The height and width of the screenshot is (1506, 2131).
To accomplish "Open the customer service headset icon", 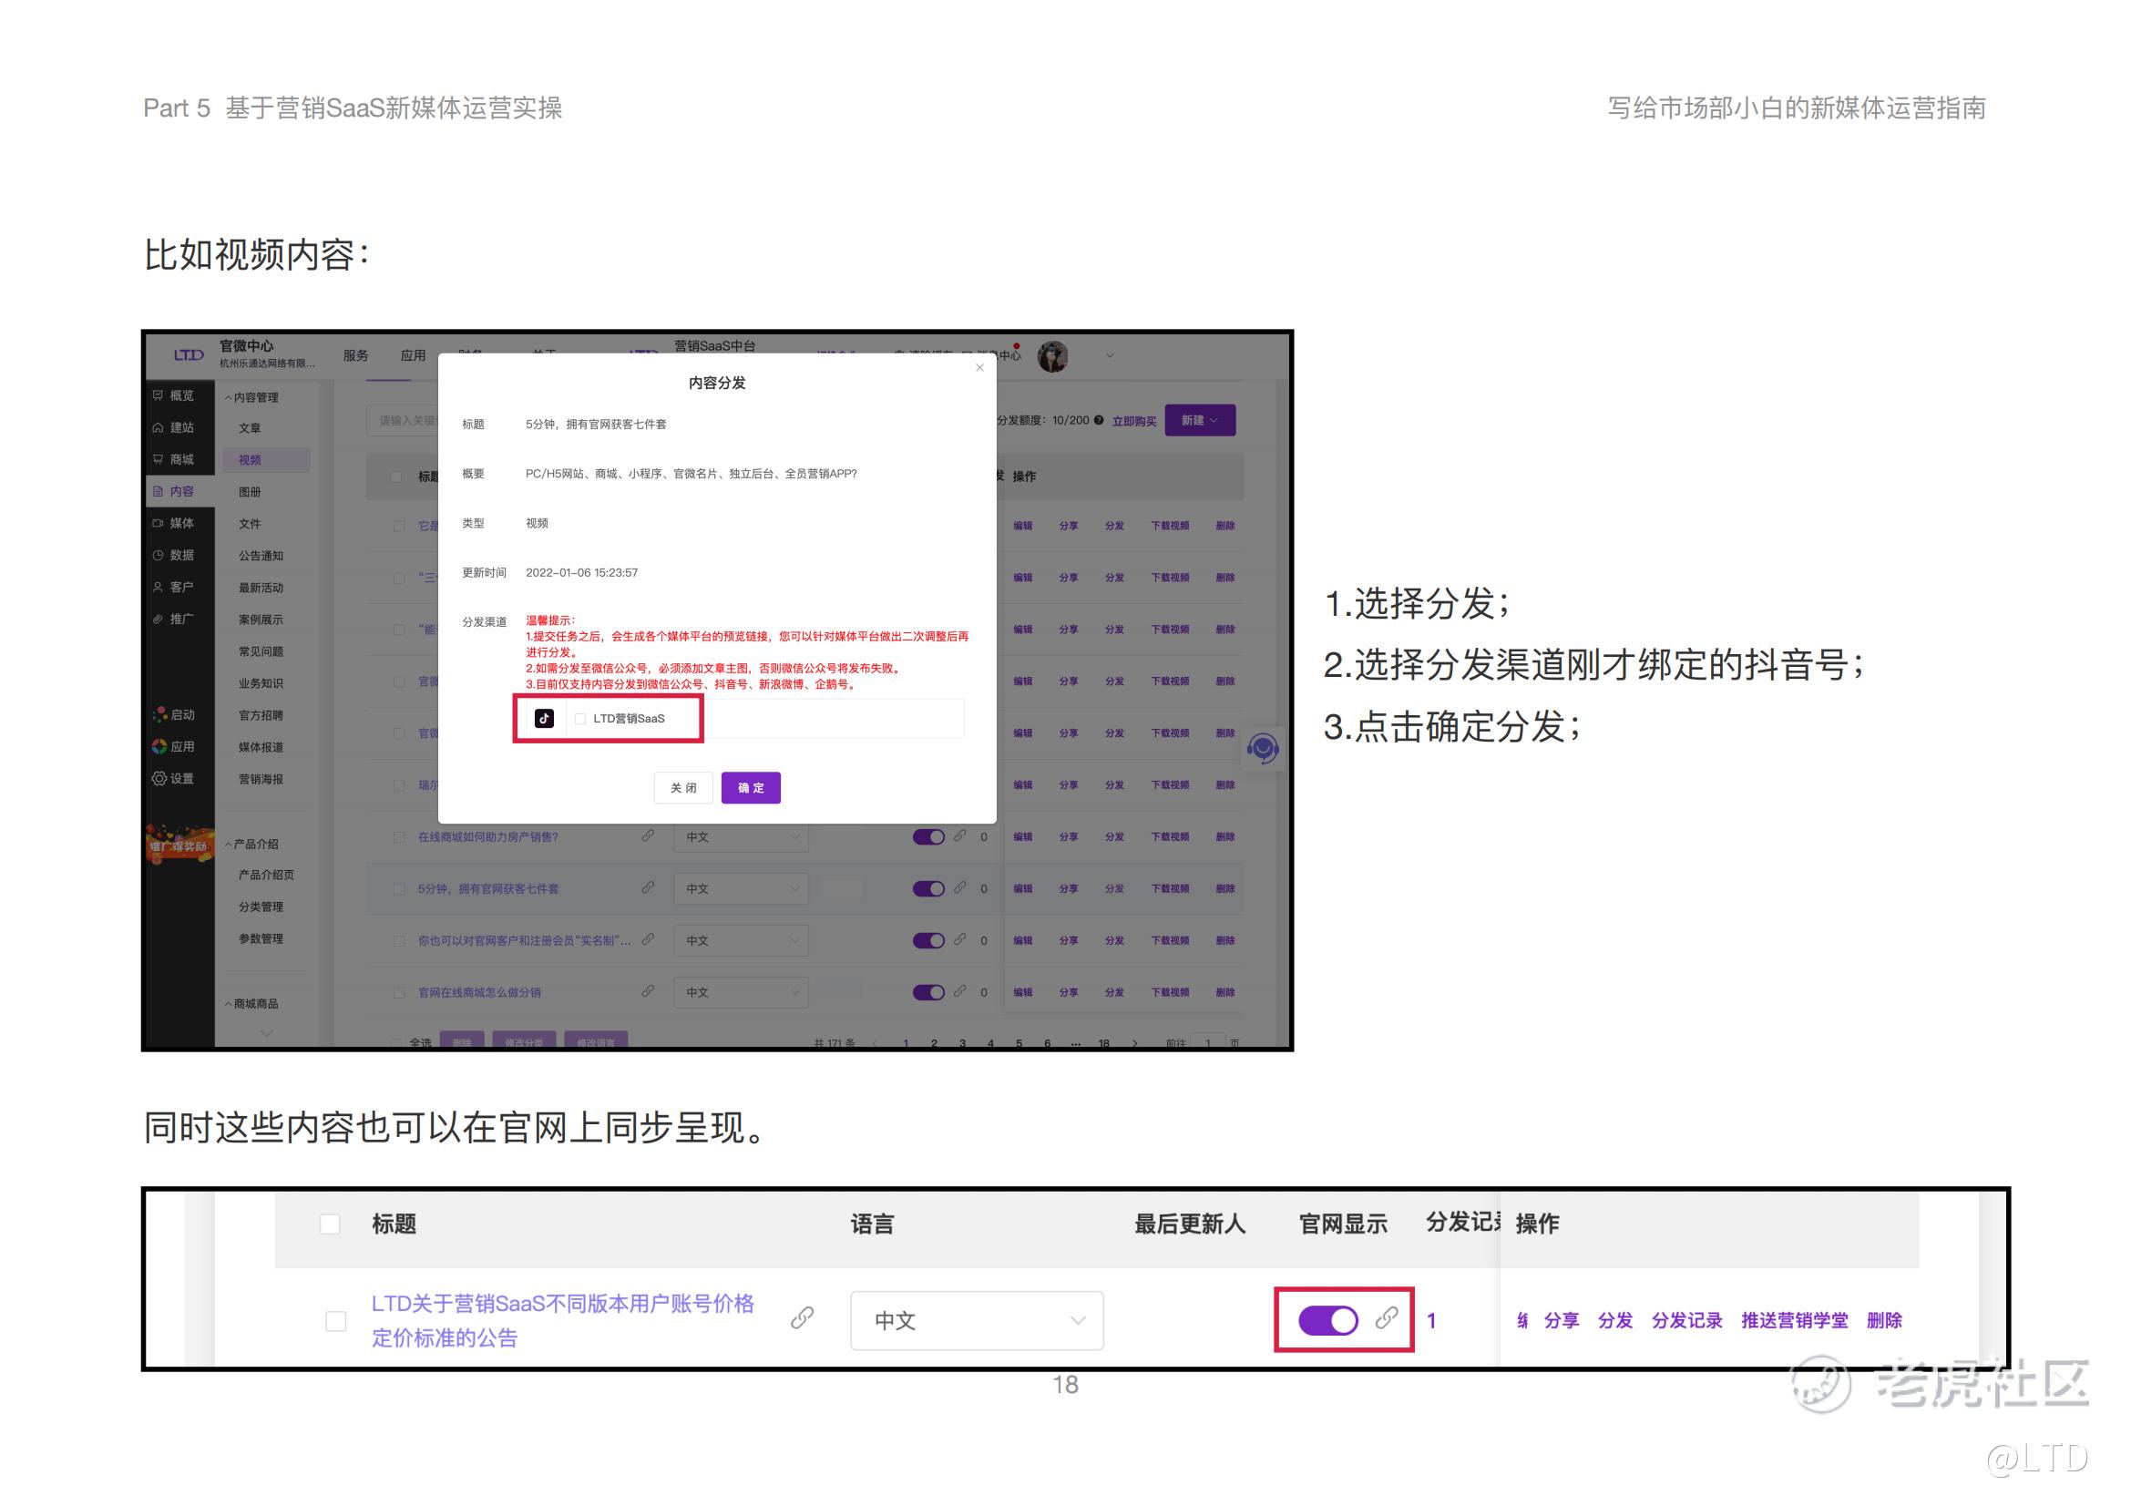I will [1262, 748].
